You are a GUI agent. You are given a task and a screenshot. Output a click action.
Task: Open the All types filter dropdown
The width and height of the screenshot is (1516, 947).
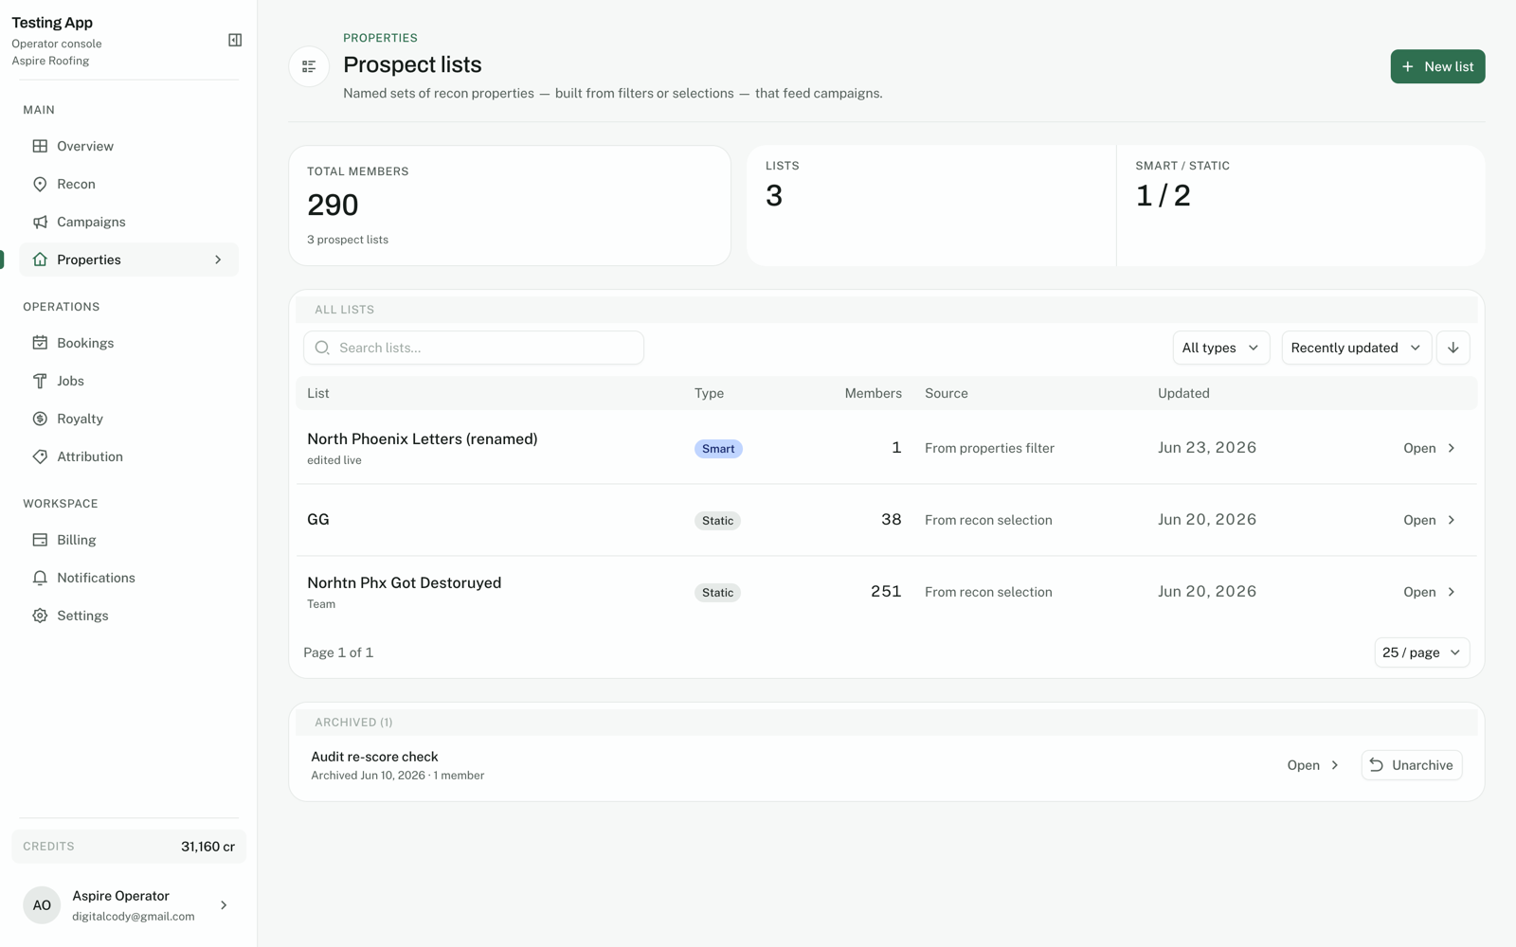[x=1220, y=348]
